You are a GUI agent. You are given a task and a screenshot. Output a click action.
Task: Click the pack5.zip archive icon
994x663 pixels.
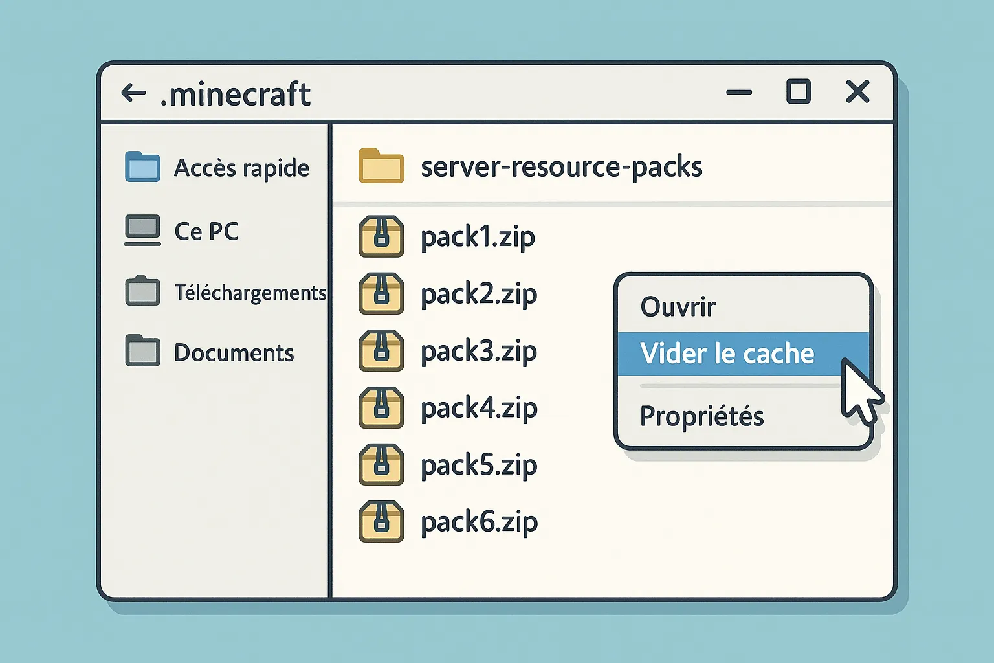pyautogui.click(x=382, y=464)
